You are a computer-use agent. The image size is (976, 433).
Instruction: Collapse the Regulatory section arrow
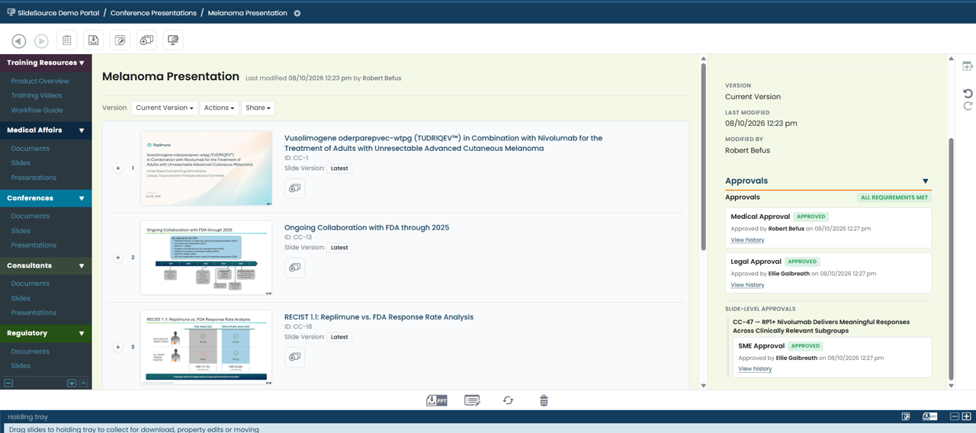click(x=82, y=333)
